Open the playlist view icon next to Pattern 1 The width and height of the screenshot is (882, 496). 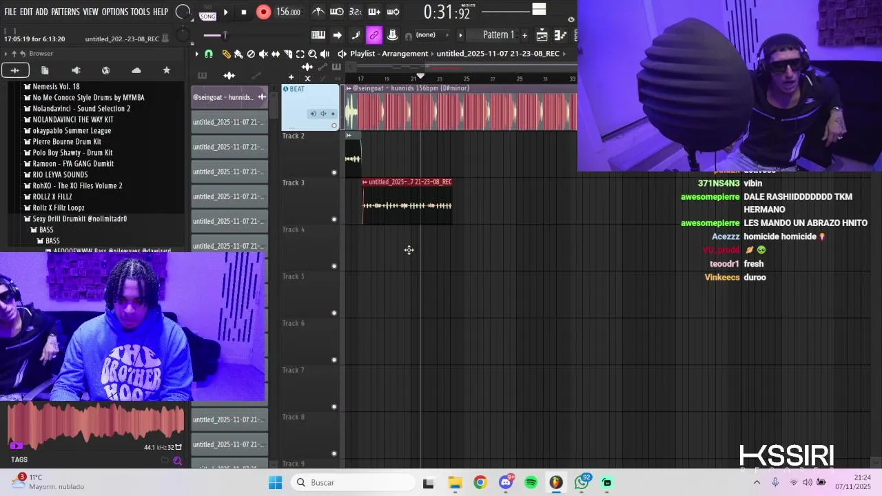click(x=542, y=35)
